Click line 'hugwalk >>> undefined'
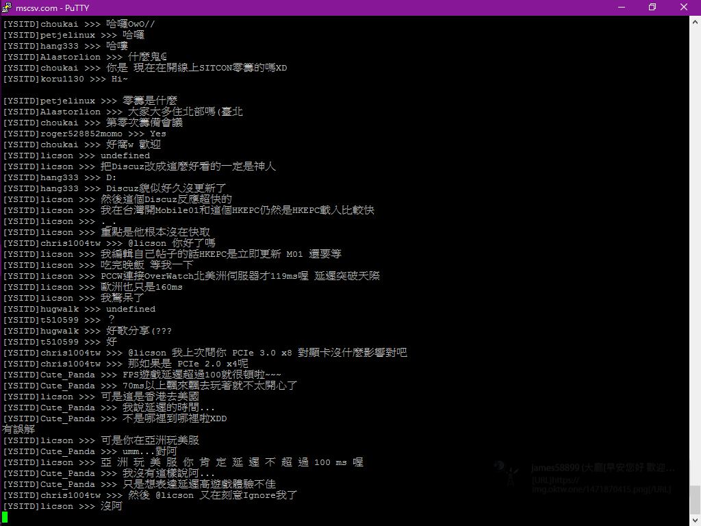 [x=79, y=309]
